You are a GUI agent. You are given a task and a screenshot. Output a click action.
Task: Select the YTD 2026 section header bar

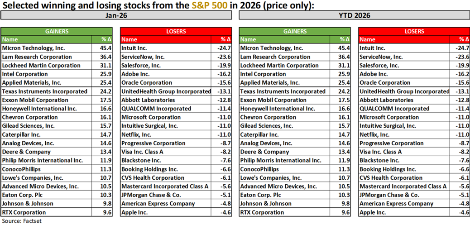[x=354, y=15]
